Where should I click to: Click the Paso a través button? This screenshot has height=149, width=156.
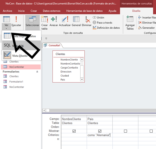105,23
